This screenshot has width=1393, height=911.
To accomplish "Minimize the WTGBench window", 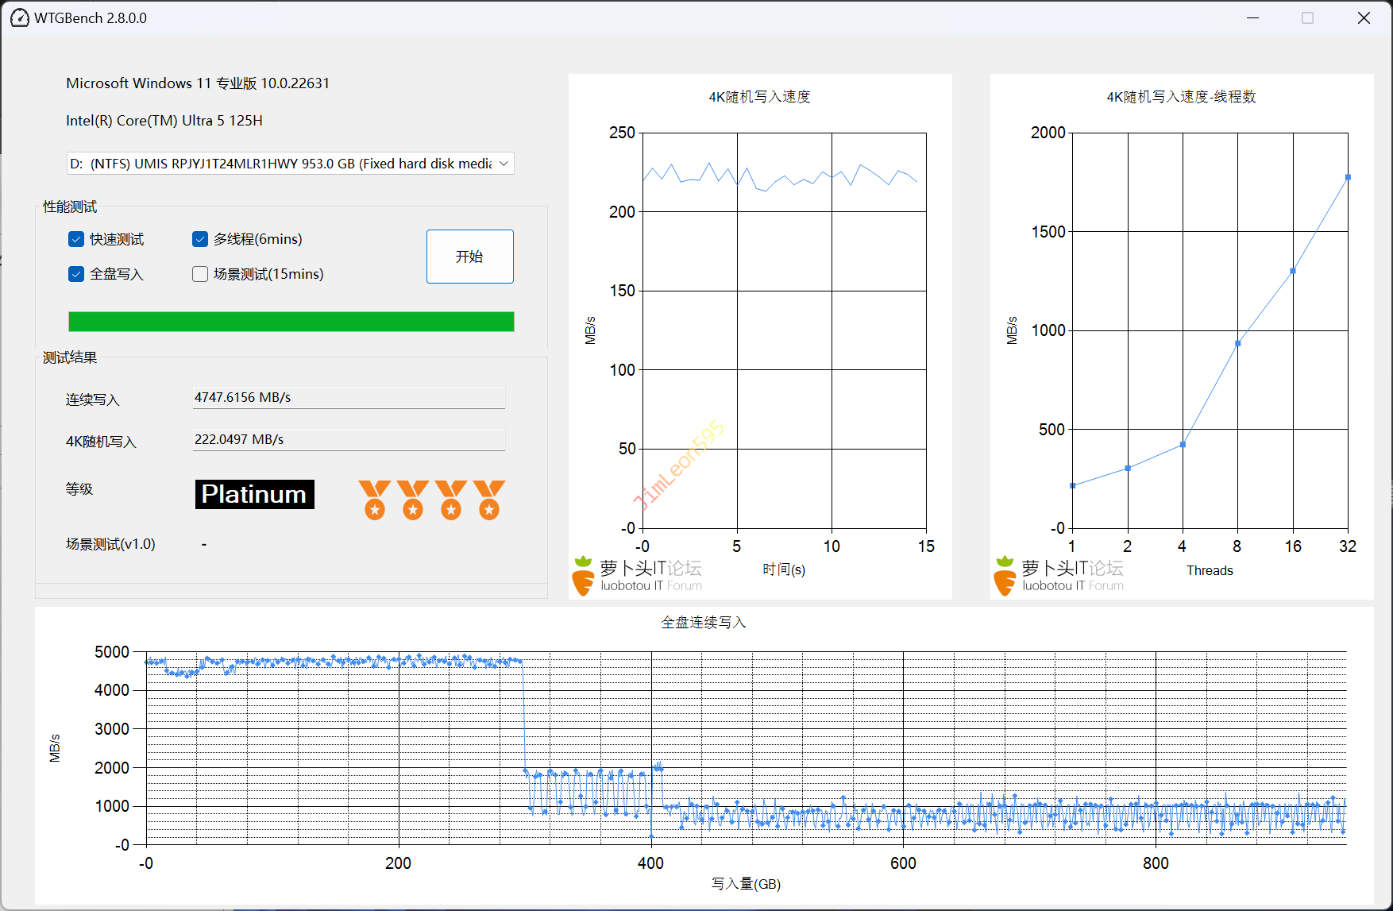I will coord(1253,18).
